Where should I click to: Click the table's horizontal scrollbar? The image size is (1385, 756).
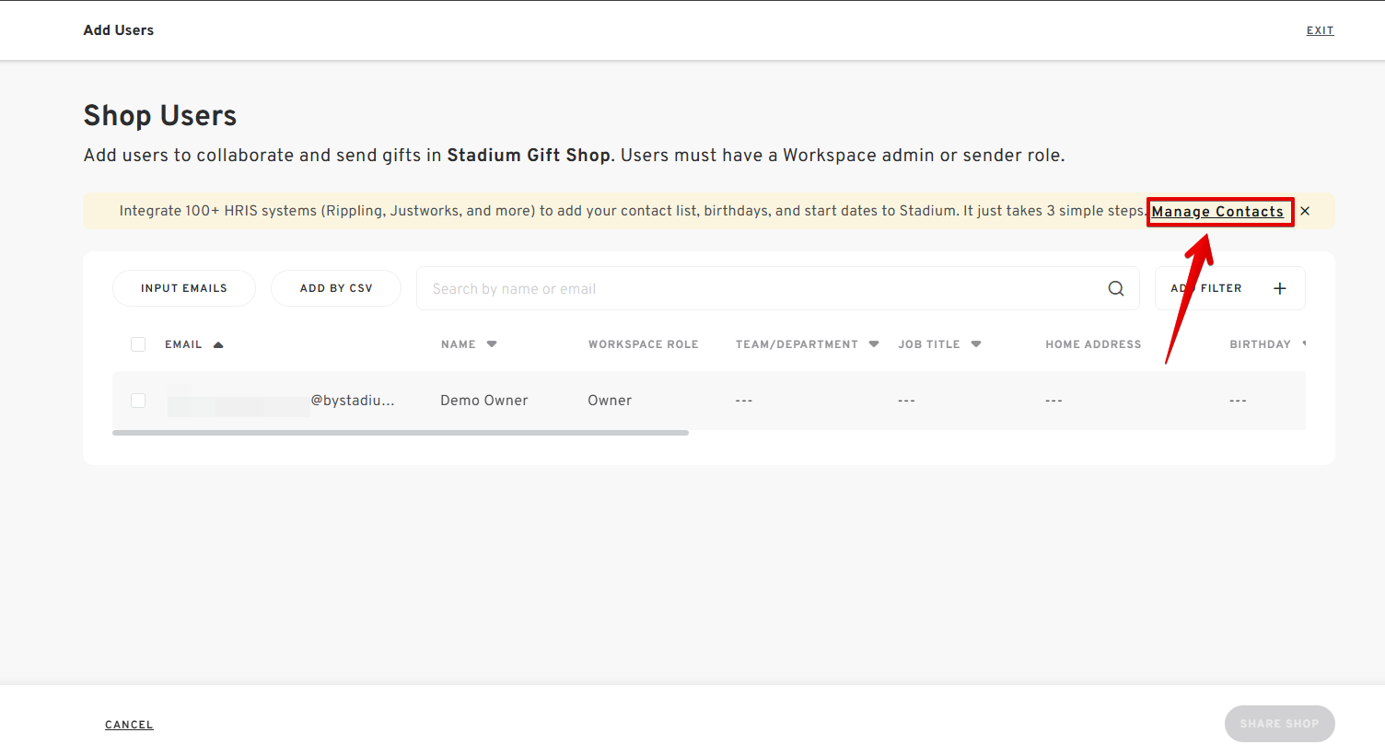coord(401,433)
